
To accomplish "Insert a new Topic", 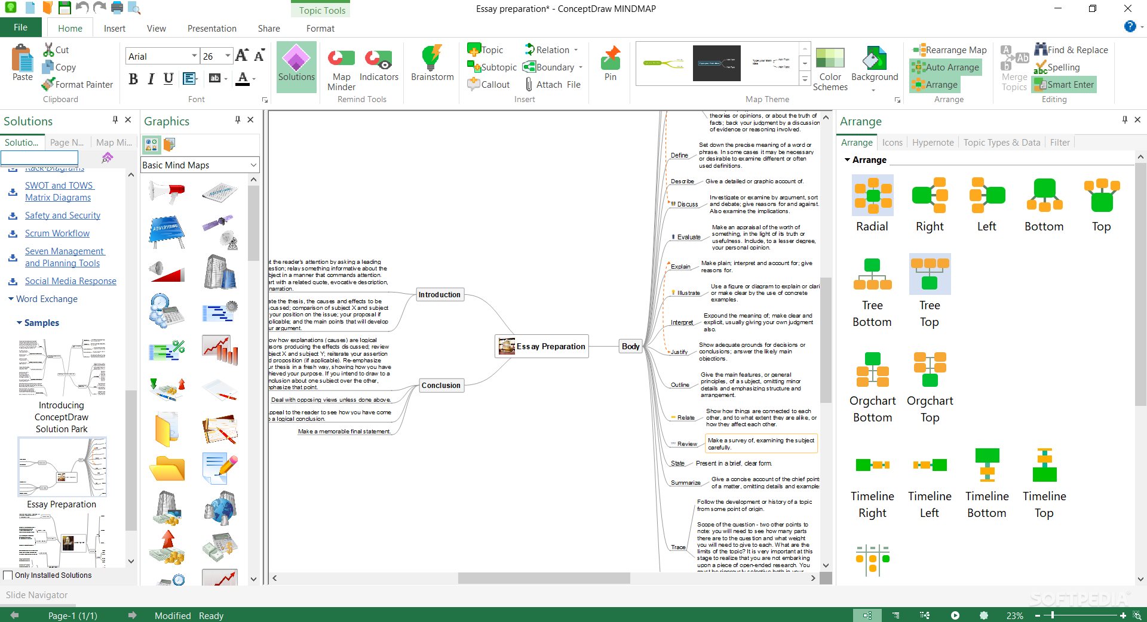I will click(486, 50).
